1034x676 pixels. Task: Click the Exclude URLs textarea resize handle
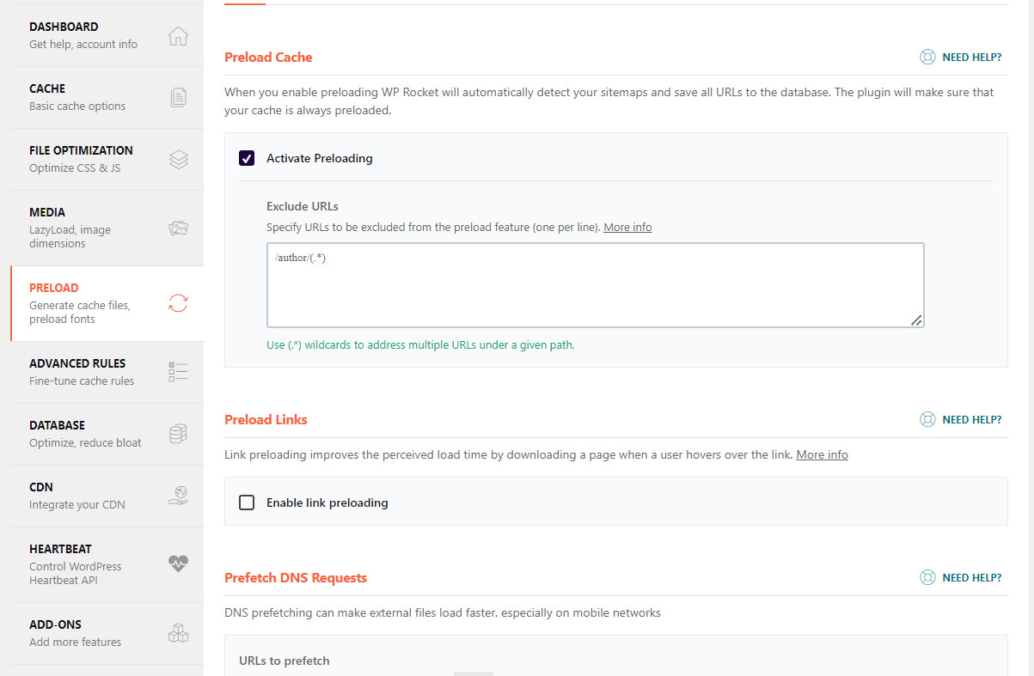(916, 320)
